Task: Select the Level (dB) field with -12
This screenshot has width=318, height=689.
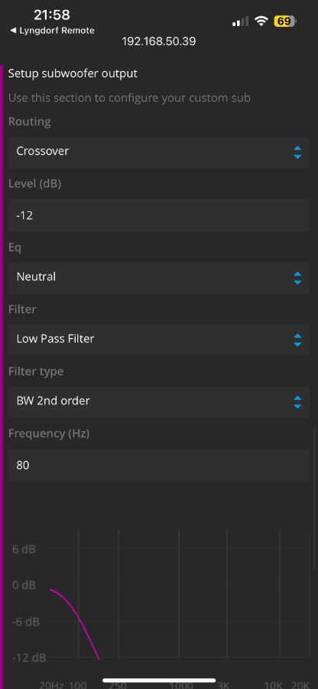Action: pos(159,215)
